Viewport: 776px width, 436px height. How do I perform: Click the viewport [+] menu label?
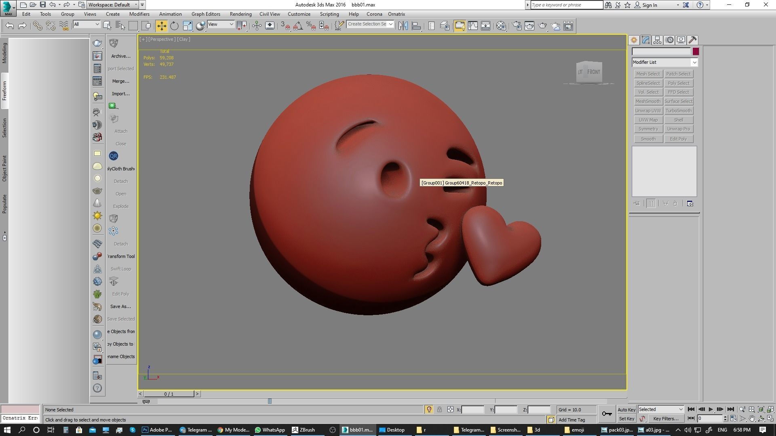click(x=143, y=39)
